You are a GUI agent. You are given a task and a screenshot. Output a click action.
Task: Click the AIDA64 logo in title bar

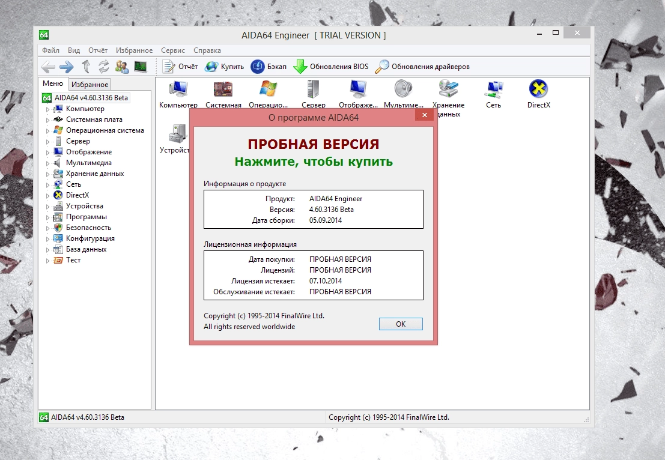pos(44,35)
